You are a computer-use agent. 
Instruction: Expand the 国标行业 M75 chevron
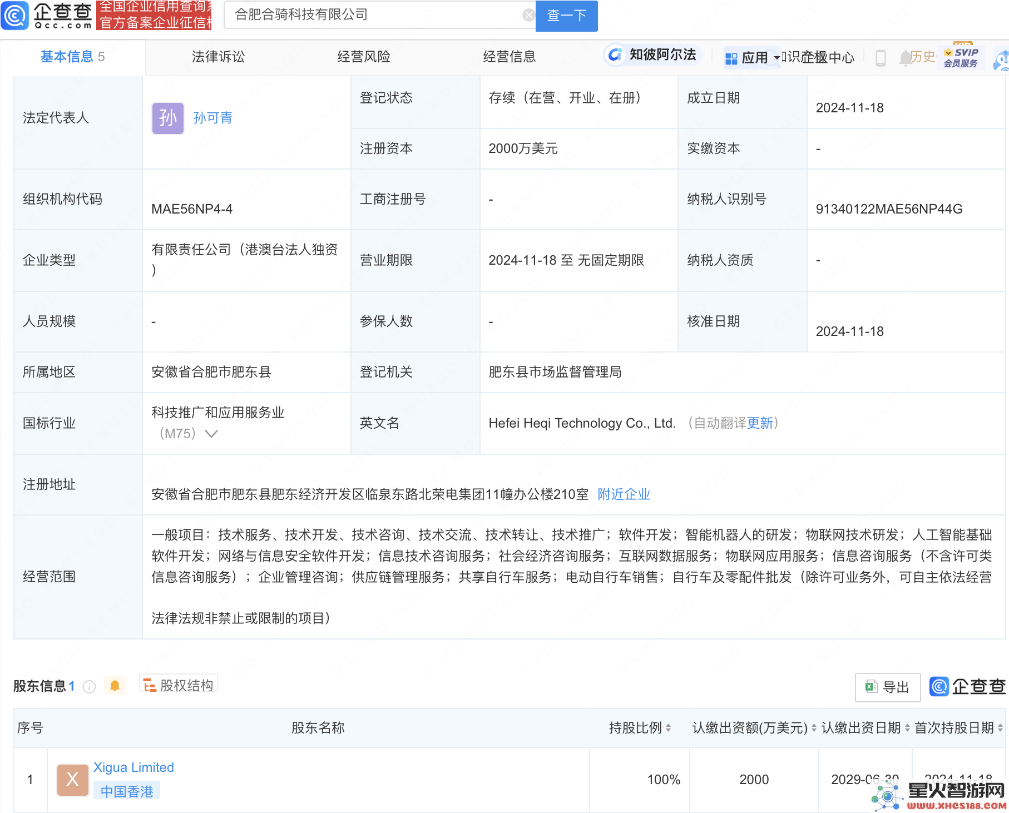point(211,433)
